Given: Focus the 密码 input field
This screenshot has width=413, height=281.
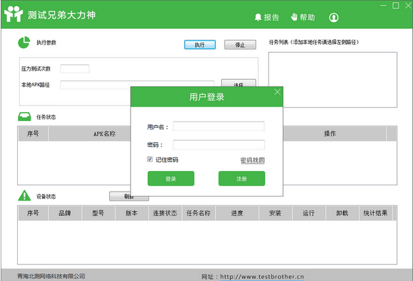Looking at the screenshot, I should click(x=219, y=145).
